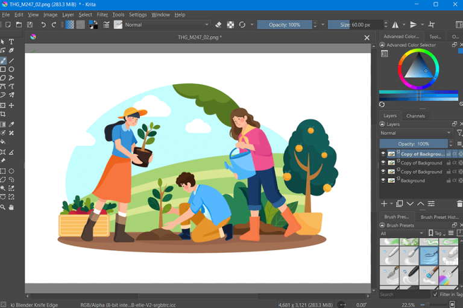Click the Edit brush settings icon
The image size is (463, 308).
(106, 25)
